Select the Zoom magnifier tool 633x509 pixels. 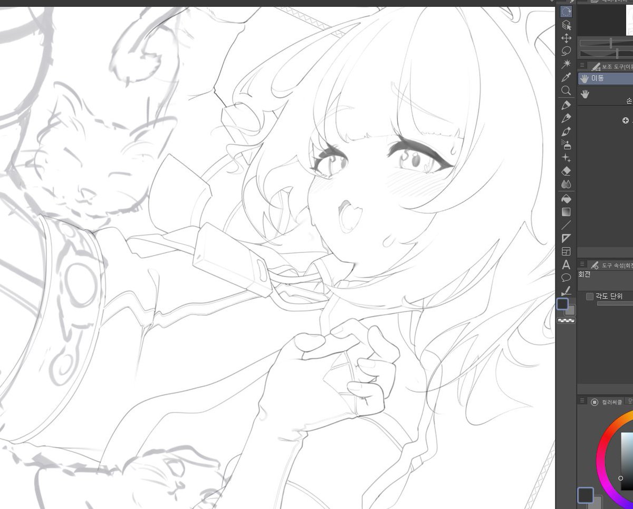(566, 90)
